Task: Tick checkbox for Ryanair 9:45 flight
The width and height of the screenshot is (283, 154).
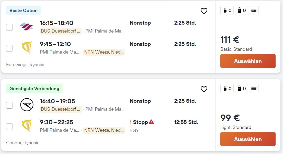Action: 9,48
